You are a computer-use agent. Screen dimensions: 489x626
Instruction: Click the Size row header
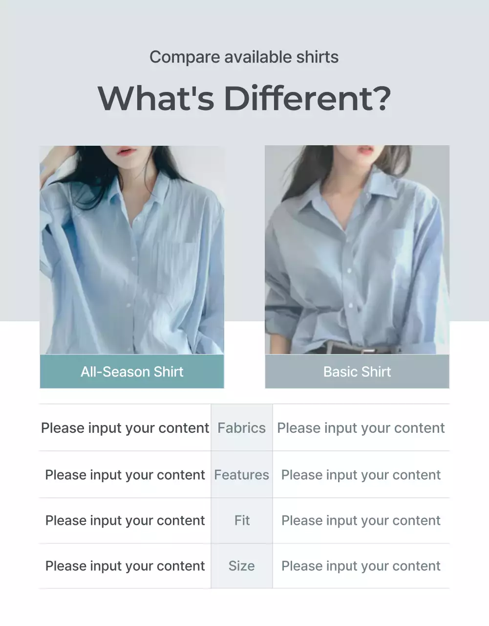242,566
